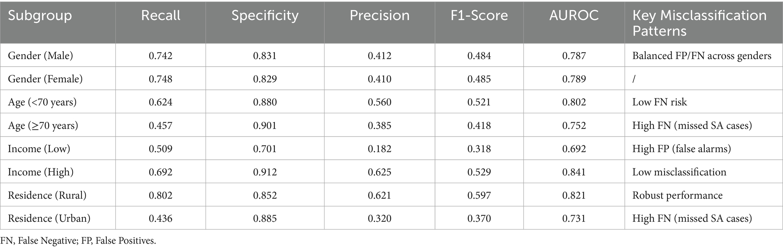Select the Income (Low) row label
The height and width of the screenshot is (249, 783).
[39, 149]
